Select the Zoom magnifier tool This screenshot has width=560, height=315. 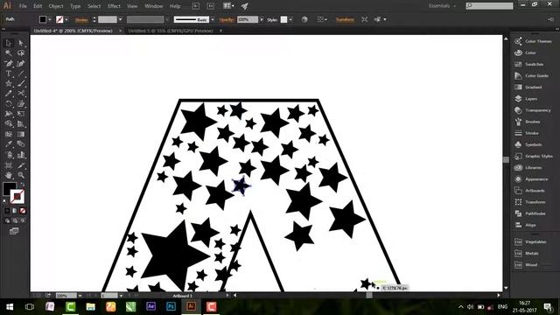point(21,175)
